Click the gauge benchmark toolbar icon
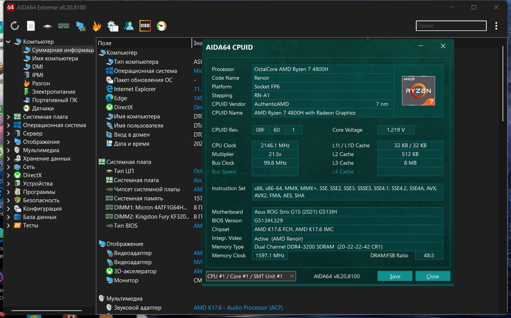The height and width of the screenshot is (318, 511). tap(162, 26)
